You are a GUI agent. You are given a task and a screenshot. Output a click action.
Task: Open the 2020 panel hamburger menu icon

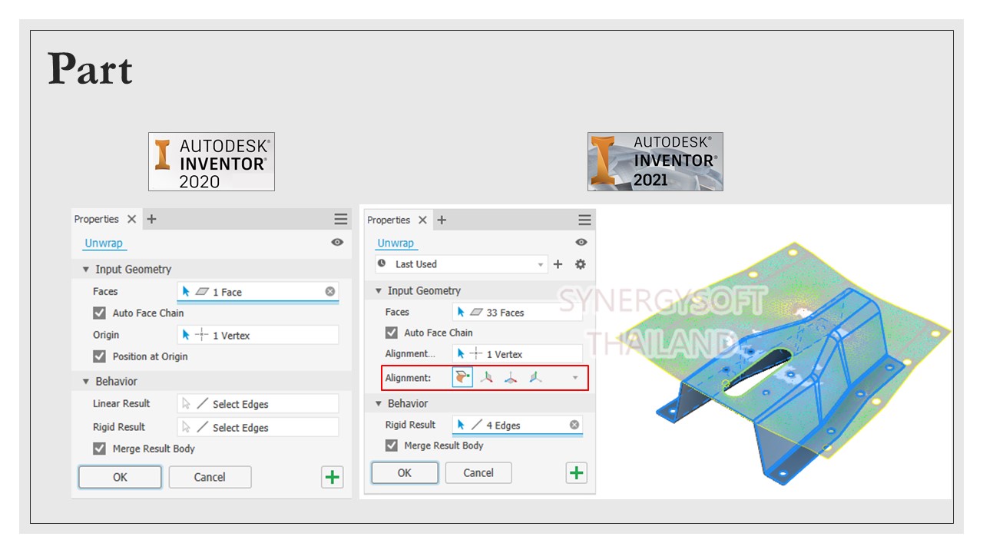340,219
